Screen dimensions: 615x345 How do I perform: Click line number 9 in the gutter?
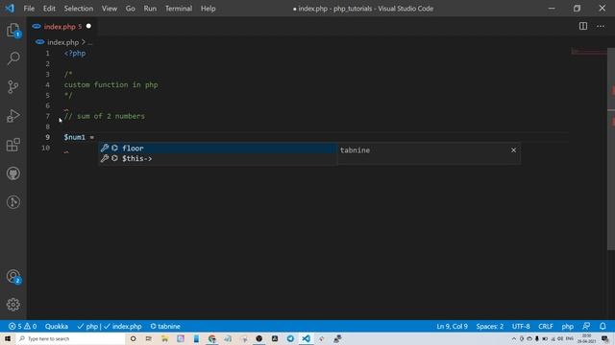[47, 137]
